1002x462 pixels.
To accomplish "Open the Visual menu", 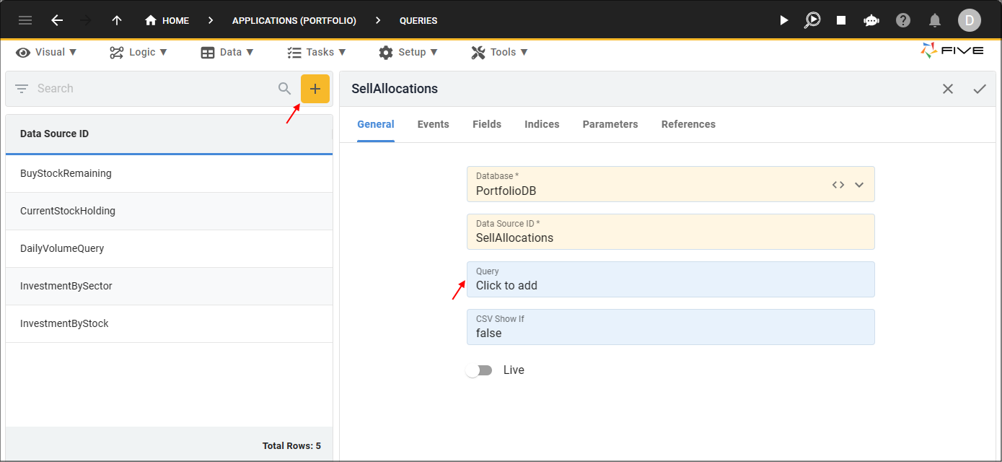I will click(46, 52).
